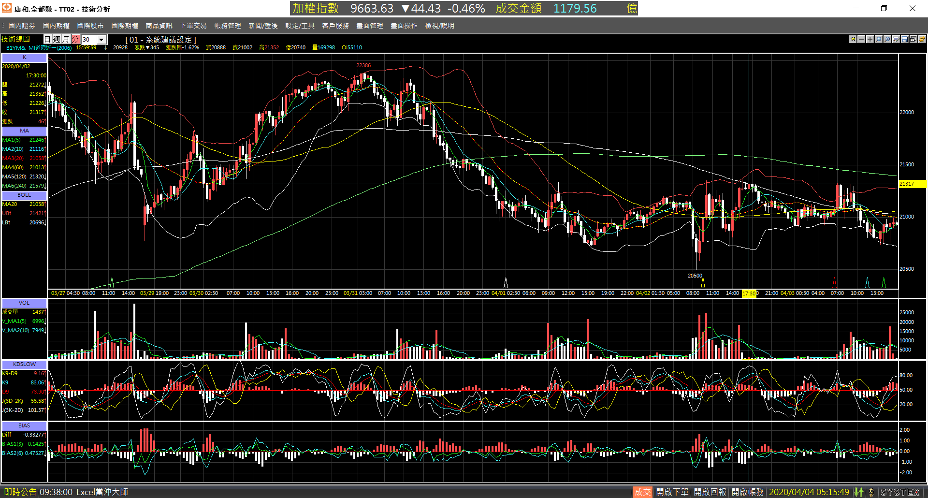The height and width of the screenshot is (498, 928).
Task: Open the 國內證券 menu
Action: pos(22,26)
